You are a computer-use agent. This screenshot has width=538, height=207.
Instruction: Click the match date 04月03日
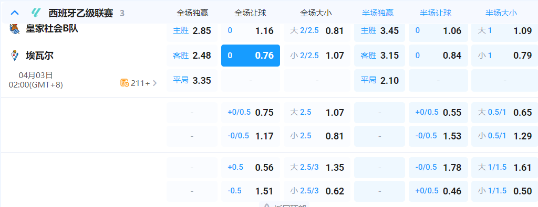click(x=35, y=75)
